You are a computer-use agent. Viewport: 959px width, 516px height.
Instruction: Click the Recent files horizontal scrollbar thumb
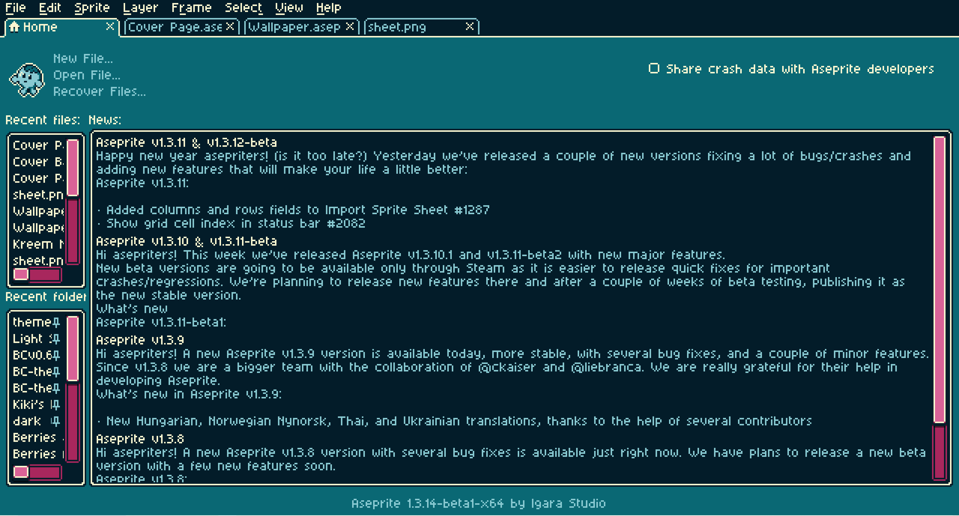21,274
